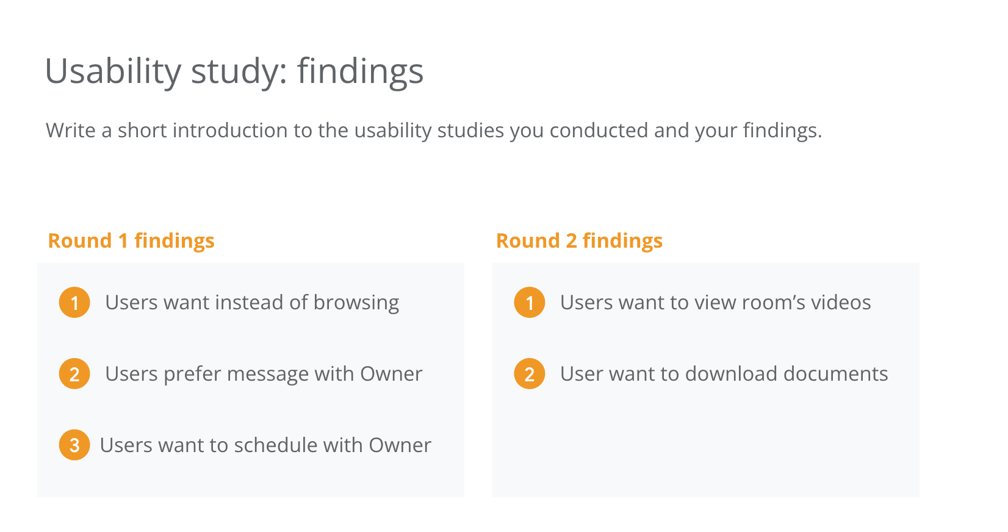The height and width of the screenshot is (532, 1008).
Task: Click the orange number 1 badge under Round 2
Action: [530, 303]
